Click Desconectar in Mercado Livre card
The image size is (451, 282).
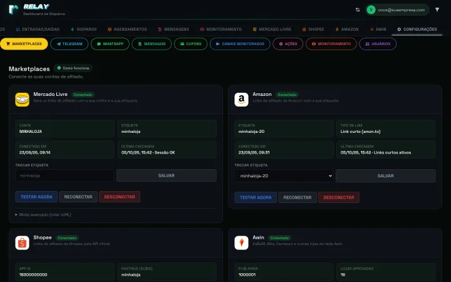[x=120, y=197]
